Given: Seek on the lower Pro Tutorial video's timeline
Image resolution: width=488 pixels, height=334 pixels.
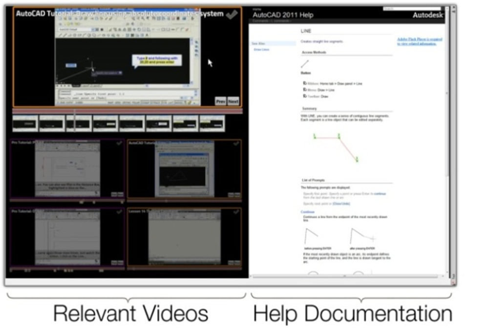Looking at the screenshot, I should [x=67, y=270].
